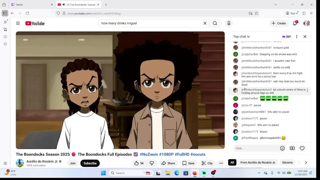The image size is (320, 180).
Task: Open list all tabs dropdown
Action: click(x=275, y=4)
